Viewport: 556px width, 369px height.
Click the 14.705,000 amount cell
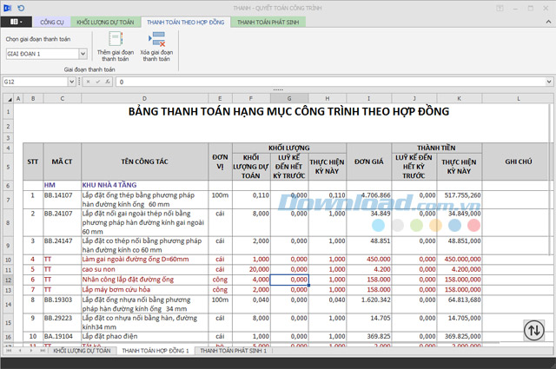point(460,322)
